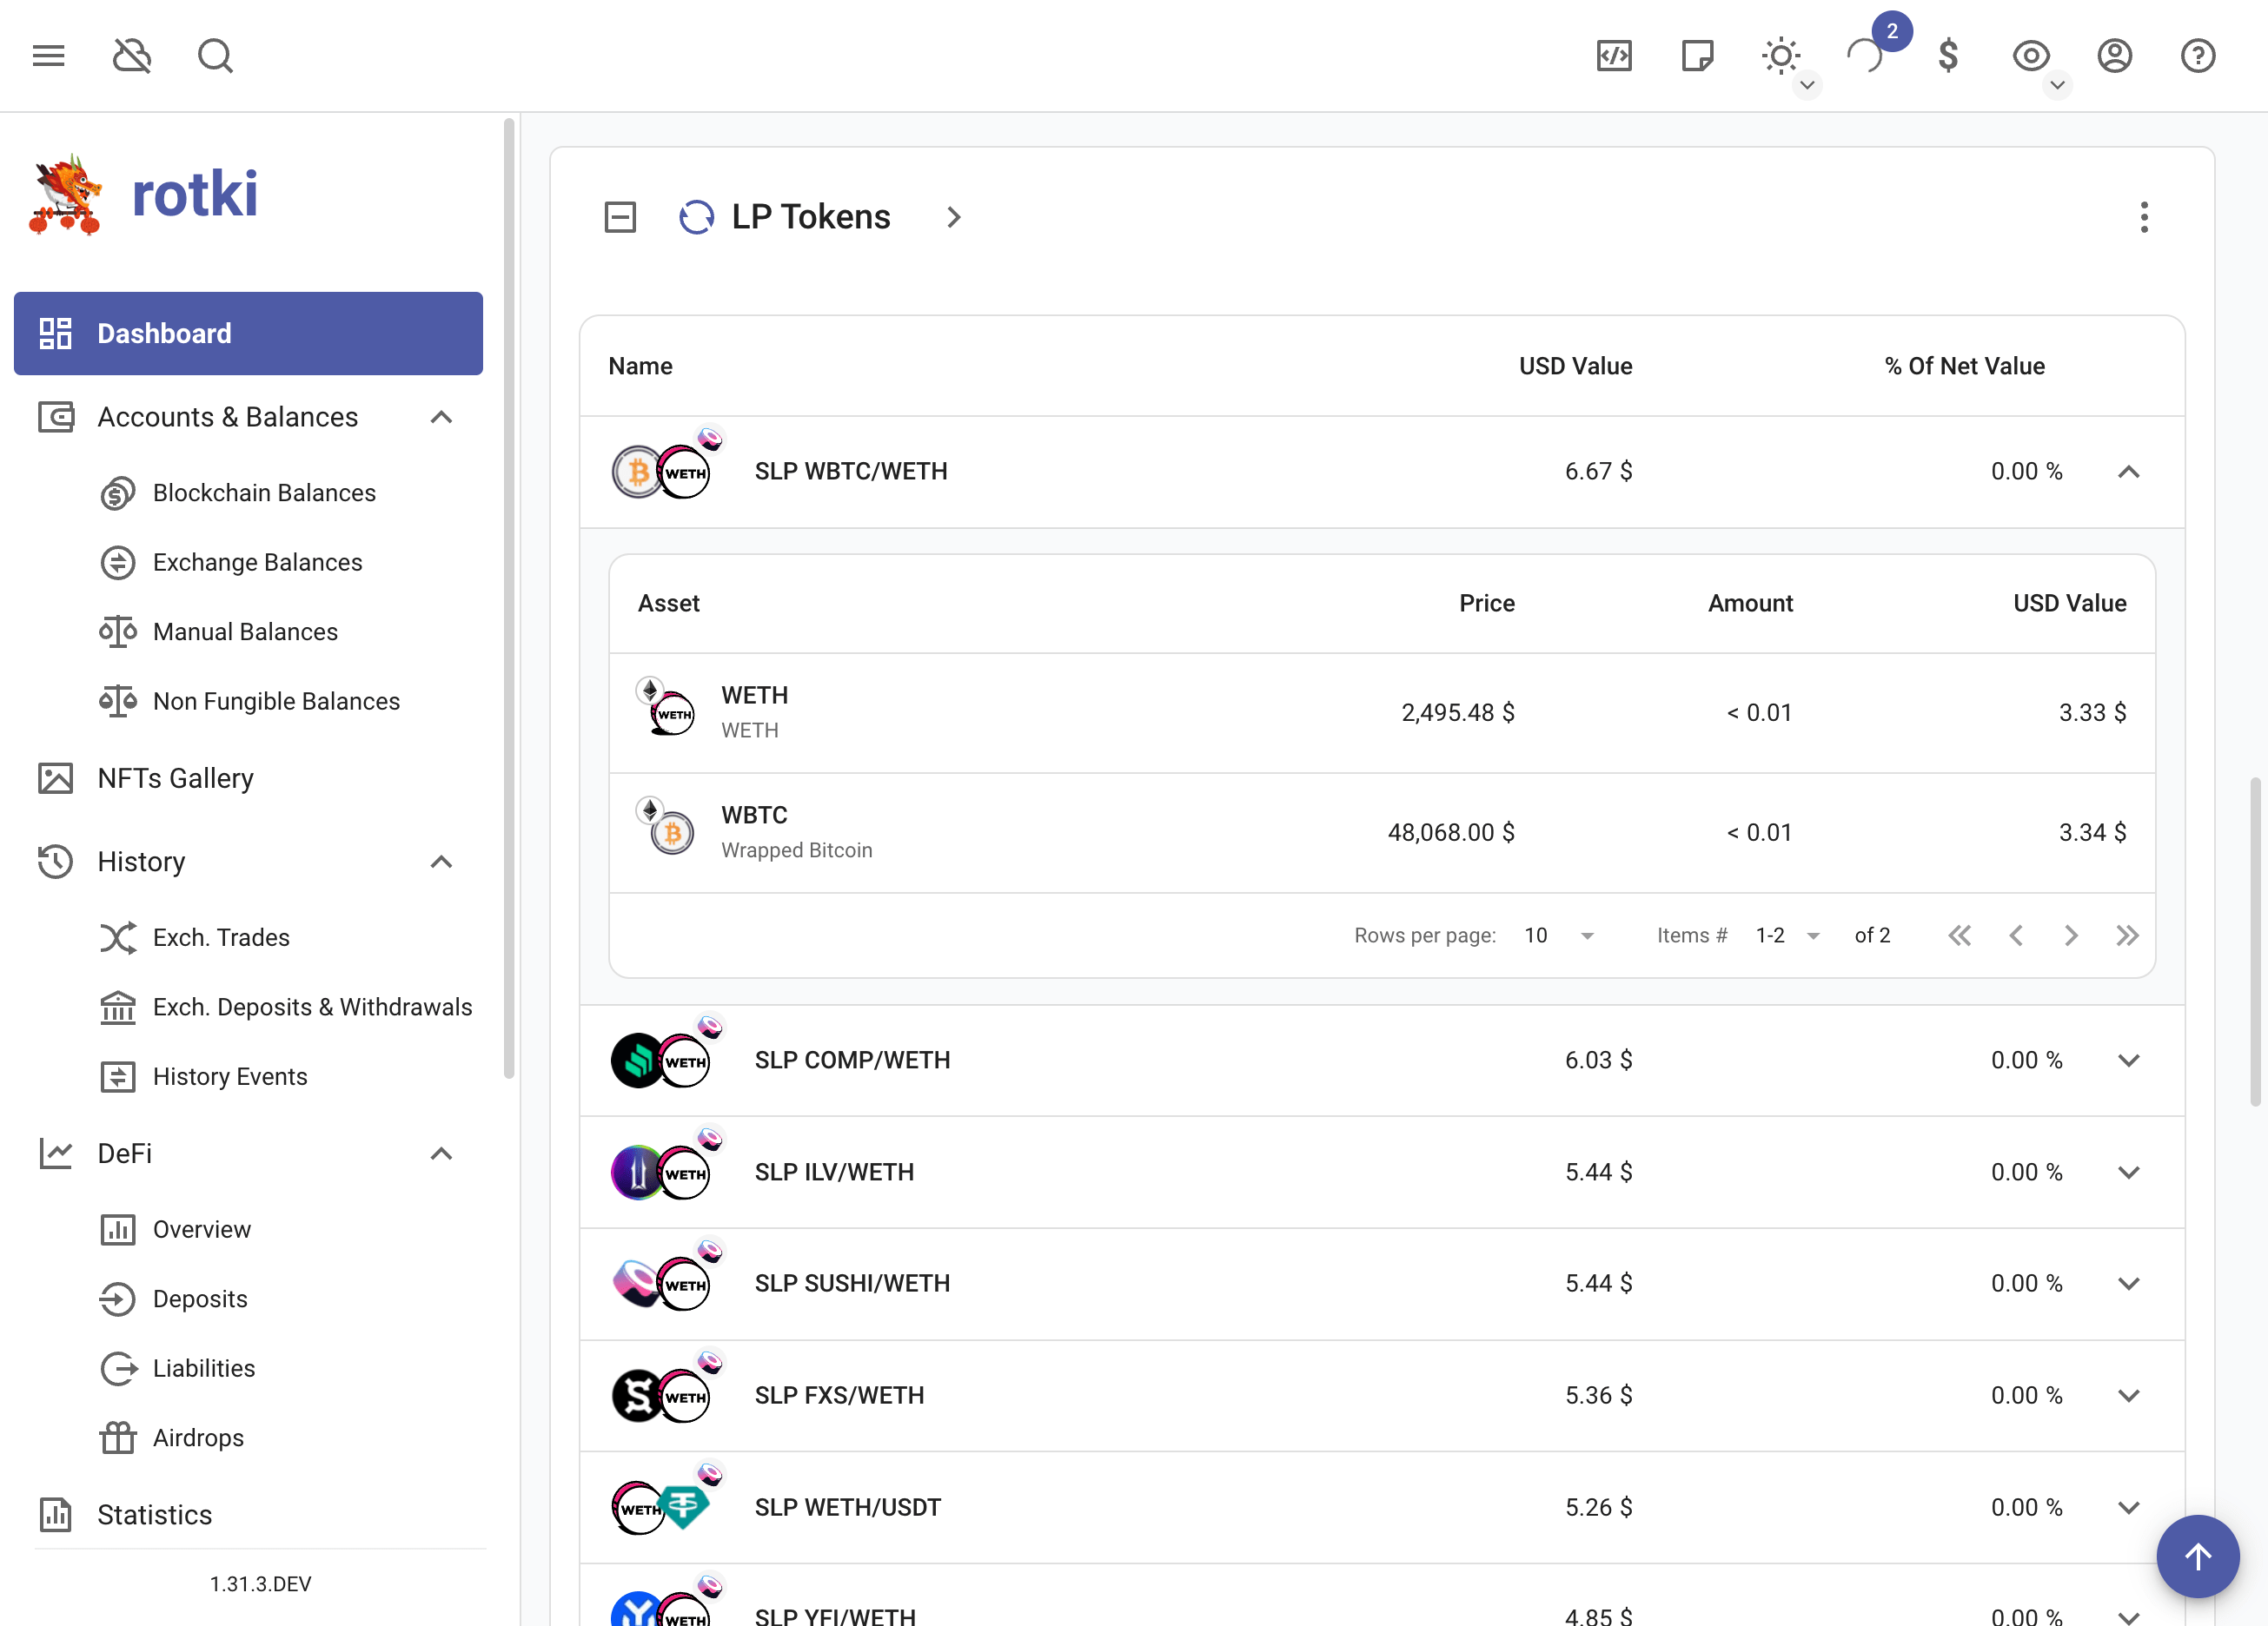Expand SLP ILV/WETH token details

pyautogui.click(x=2129, y=1170)
